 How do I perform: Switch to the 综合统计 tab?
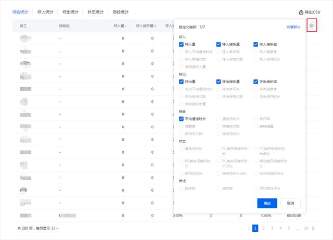pos(20,12)
